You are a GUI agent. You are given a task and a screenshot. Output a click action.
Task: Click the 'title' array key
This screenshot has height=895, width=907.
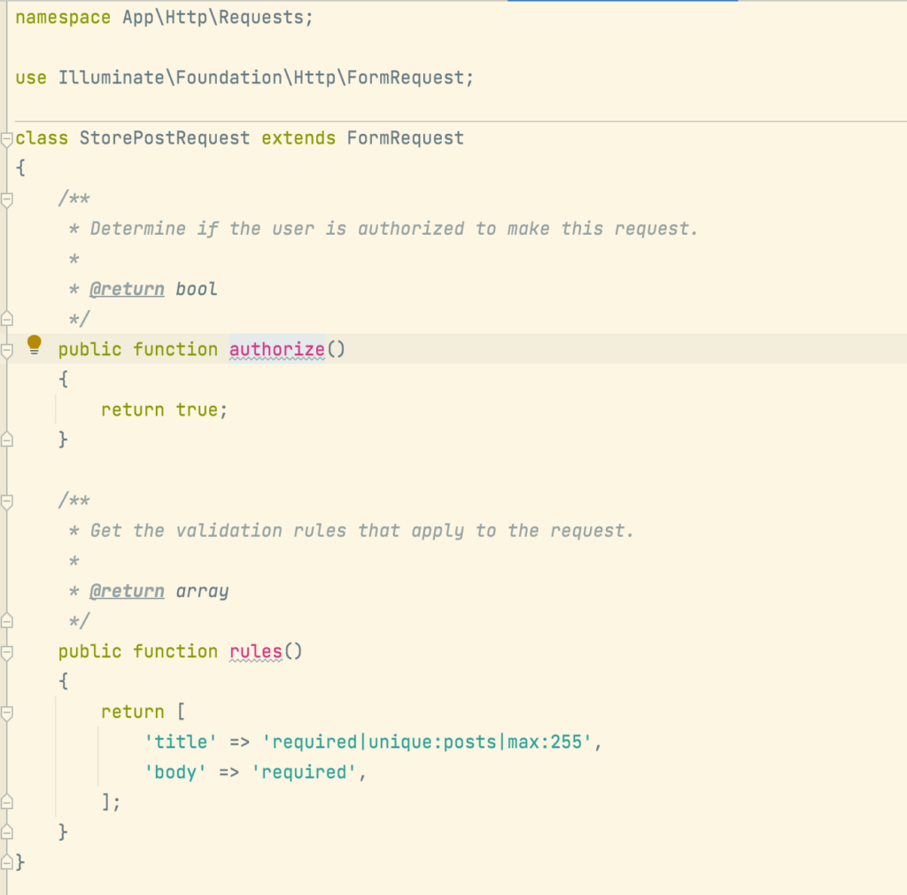click(x=181, y=742)
